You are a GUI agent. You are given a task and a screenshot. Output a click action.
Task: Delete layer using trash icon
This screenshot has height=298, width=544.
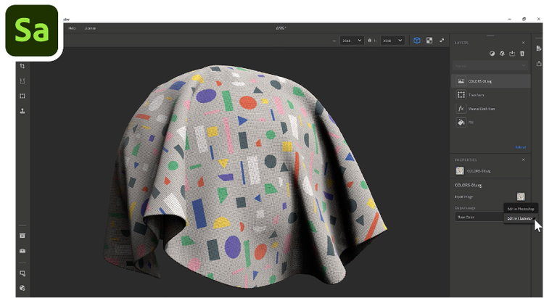point(522,54)
